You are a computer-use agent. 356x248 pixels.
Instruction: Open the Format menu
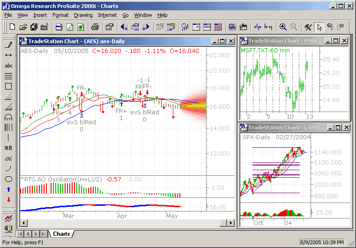(60, 15)
